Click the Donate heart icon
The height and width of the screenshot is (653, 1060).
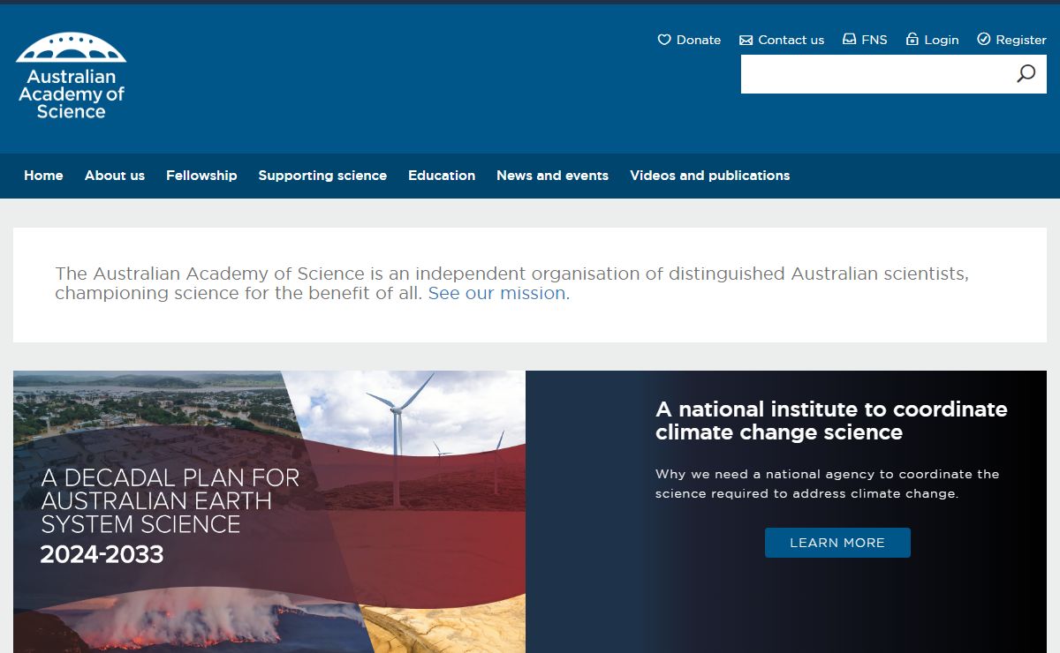(664, 40)
